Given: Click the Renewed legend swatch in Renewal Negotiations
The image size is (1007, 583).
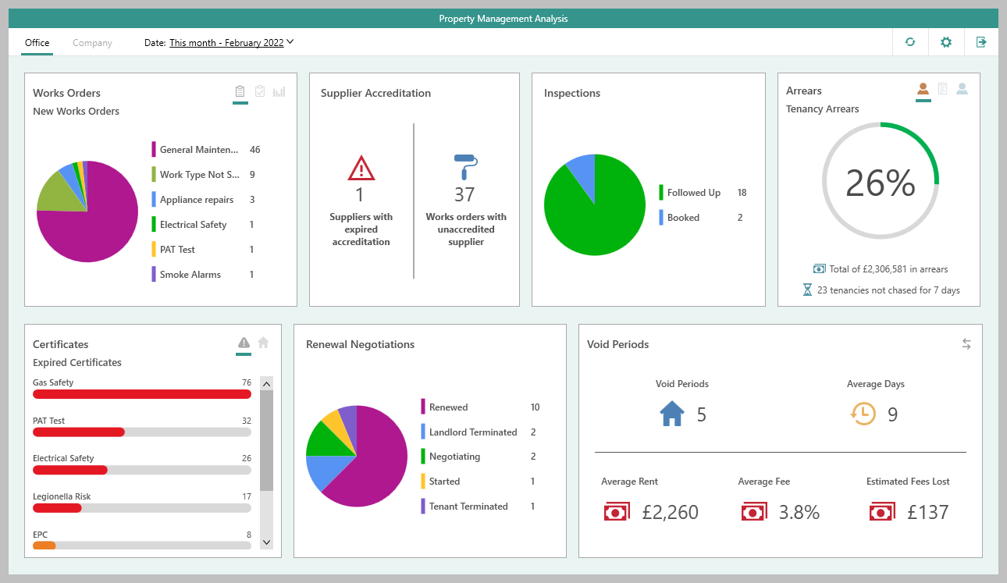Looking at the screenshot, I should (x=423, y=407).
